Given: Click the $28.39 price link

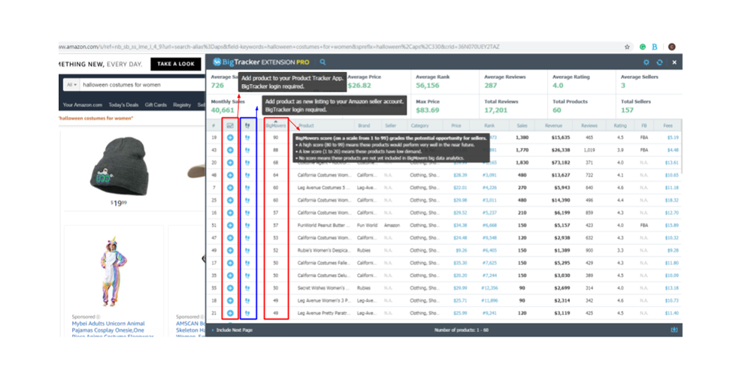Looking at the screenshot, I should 460,176.
